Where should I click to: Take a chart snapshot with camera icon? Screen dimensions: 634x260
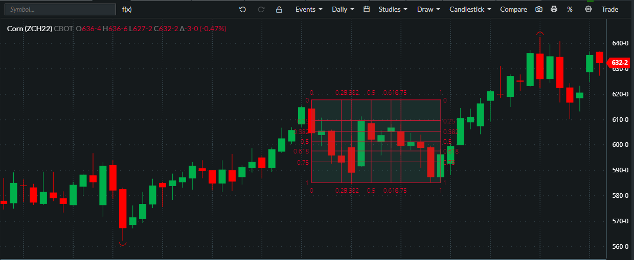(x=538, y=9)
